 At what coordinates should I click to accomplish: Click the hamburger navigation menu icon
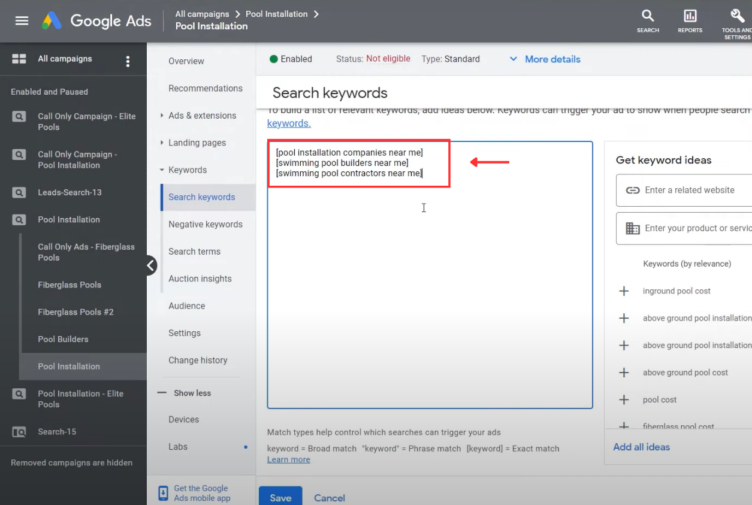point(22,20)
